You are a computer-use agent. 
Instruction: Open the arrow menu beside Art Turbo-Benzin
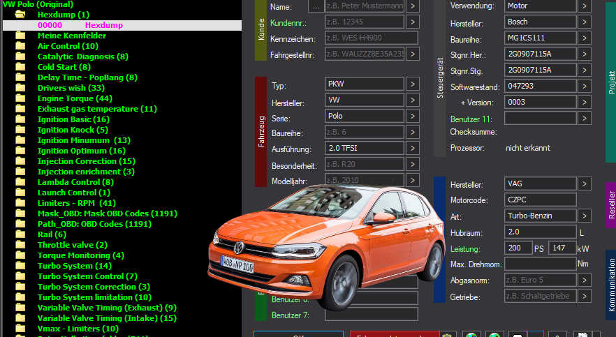click(585, 216)
